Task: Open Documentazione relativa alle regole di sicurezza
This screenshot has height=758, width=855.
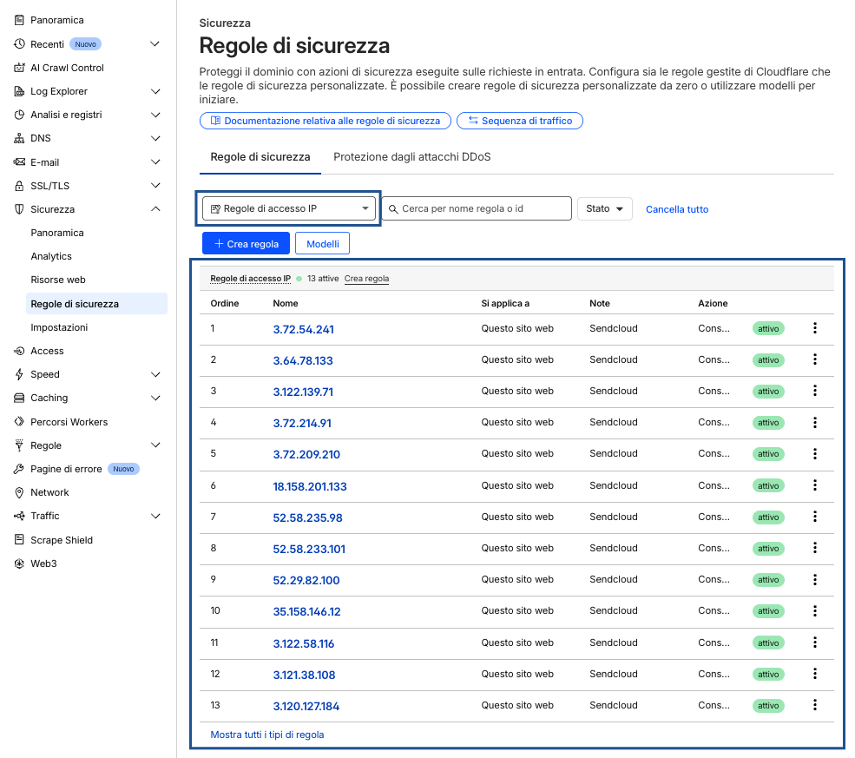Action: pyautogui.click(x=325, y=121)
